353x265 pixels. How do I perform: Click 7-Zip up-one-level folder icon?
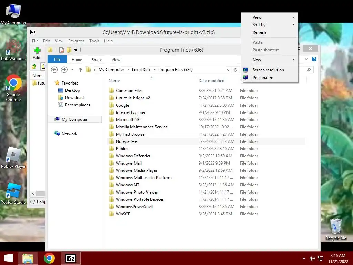tap(34, 66)
